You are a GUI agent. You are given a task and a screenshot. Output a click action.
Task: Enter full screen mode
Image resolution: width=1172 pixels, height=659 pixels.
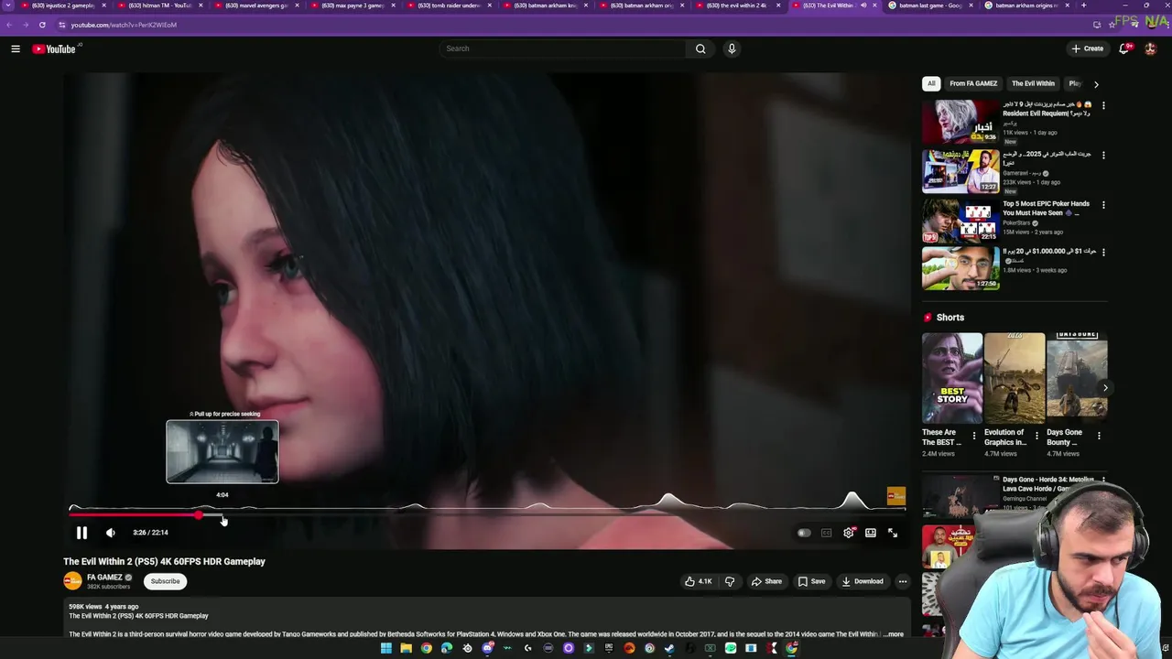pos(893,533)
